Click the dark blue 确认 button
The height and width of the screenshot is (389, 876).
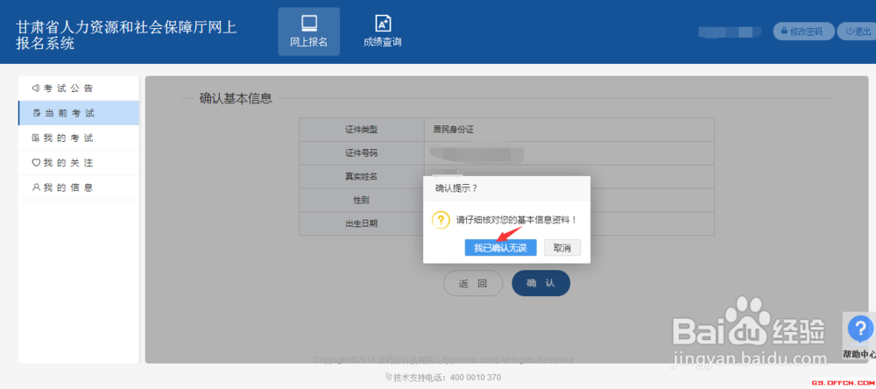click(x=540, y=283)
